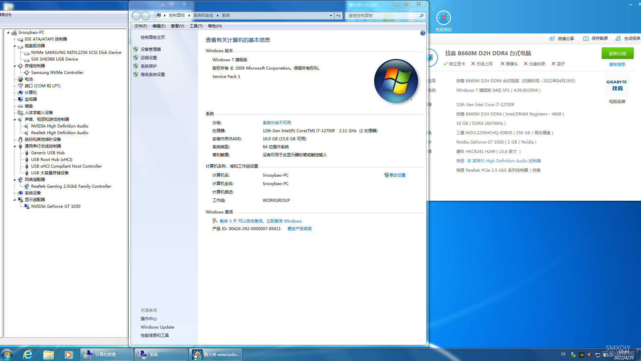Collapse the display adapters node
The width and height of the screenshot is (641, 361).
point(14,200)
